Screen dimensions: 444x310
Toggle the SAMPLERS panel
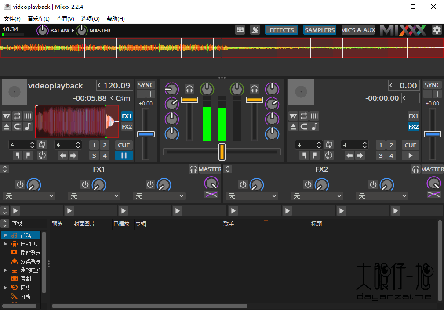320,30
